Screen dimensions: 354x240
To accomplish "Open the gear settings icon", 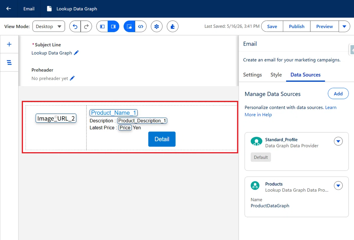I will 157,26.
